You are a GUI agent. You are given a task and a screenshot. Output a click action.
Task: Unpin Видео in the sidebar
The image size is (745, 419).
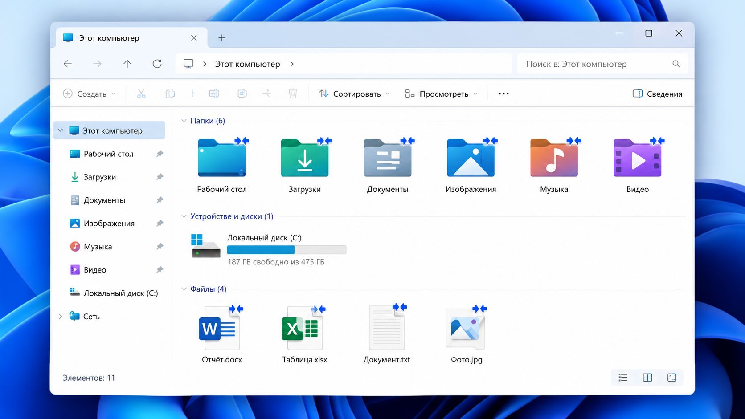[160, 269]
